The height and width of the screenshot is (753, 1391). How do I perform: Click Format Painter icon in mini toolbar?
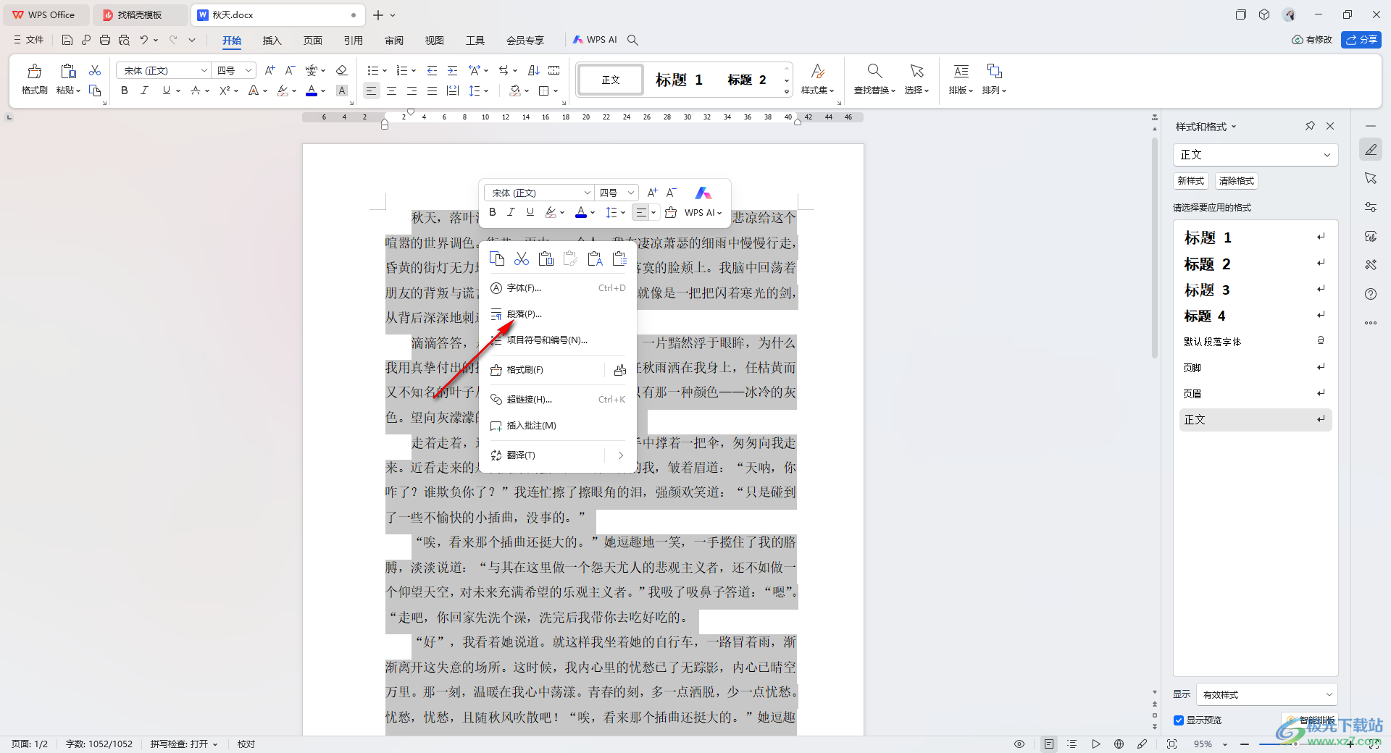[671, 212]
